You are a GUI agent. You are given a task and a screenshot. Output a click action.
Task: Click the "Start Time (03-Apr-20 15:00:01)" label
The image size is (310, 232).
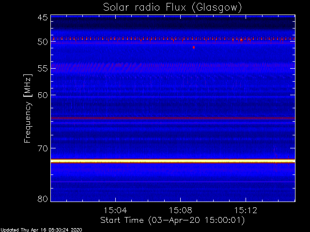coord(172,220)
